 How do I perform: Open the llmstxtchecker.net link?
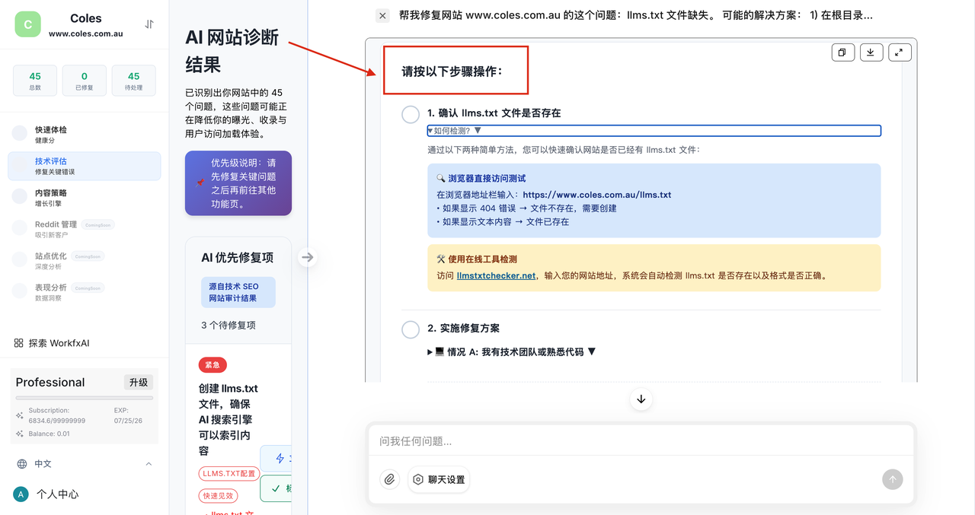(x=496, y=276)
